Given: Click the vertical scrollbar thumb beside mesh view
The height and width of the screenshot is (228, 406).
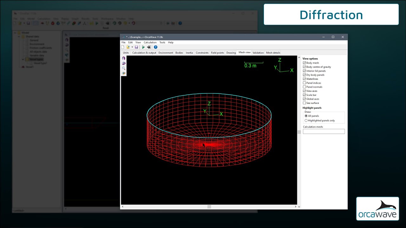Looking at the screenshot, I should (299, 132).
